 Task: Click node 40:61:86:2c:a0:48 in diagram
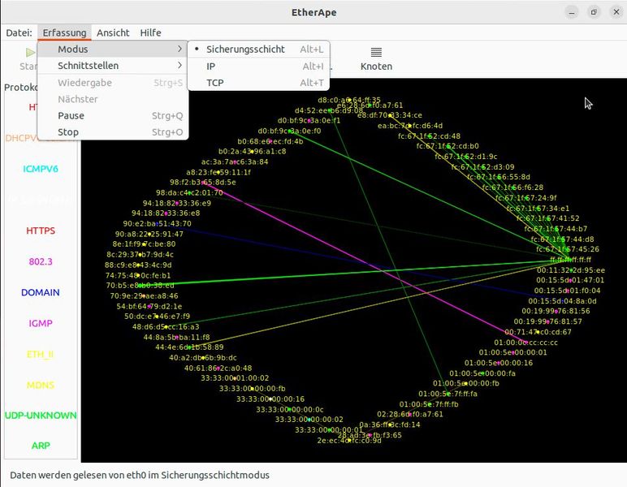218,368
